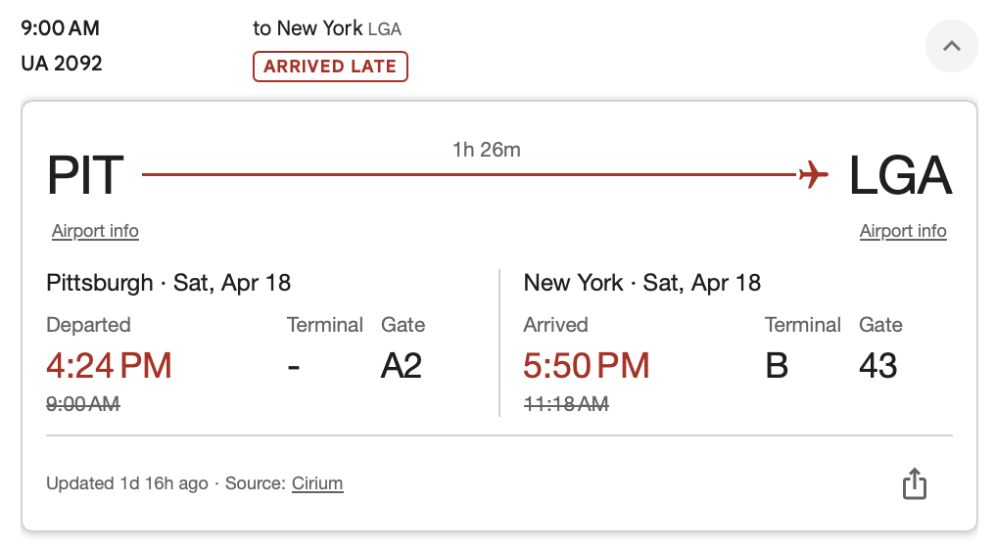Click the red flight progress line
This screenshot has height=548, width=995.
[x=470, y=175]
